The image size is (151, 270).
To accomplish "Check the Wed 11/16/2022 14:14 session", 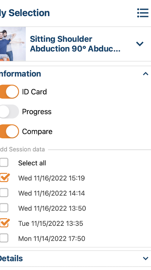I will (4, 193).
